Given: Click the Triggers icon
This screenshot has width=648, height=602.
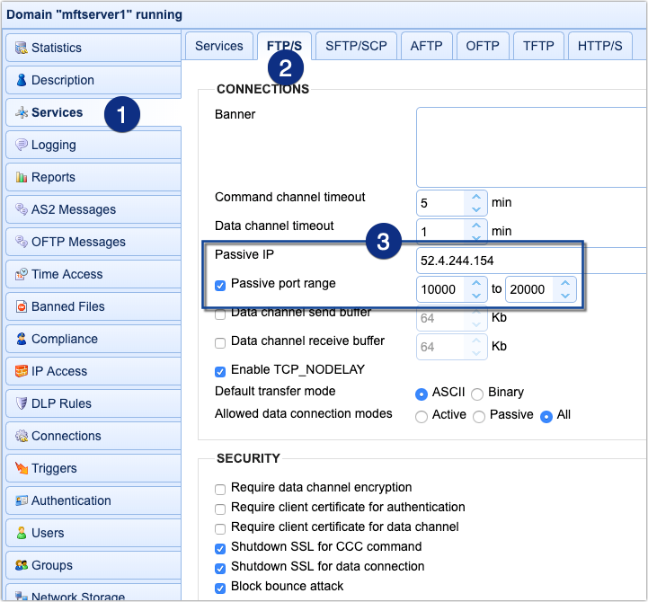Looking at the screenshot, I should 22,468.
